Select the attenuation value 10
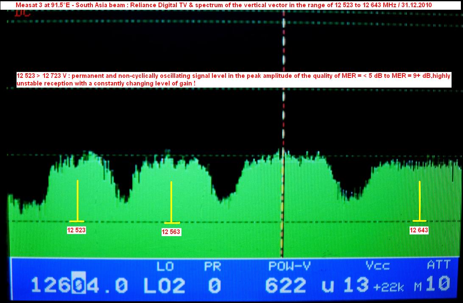This screenshot has width=463, height=303. click(x=438, y=284)
